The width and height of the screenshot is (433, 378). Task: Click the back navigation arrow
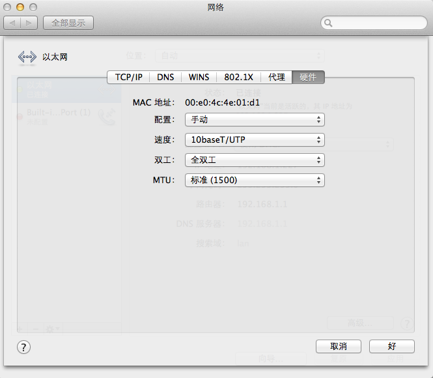coord(12,23)
